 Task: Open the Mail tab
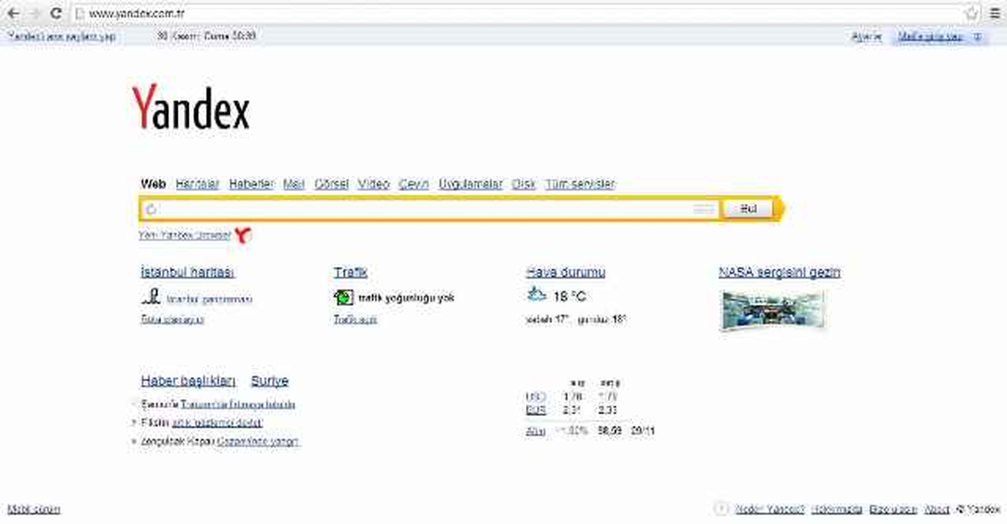294,184
